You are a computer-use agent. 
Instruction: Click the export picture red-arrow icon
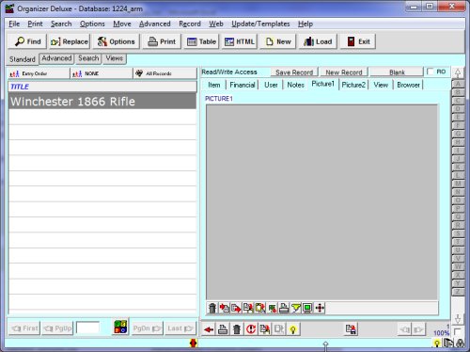coord(236,308)
